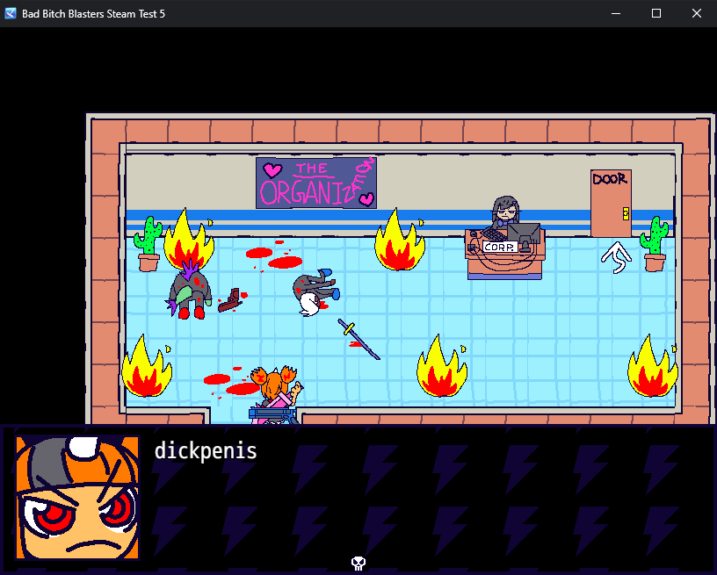
Task: Click the skull icon below the dialogue
Action: click(x=358, y=563)
